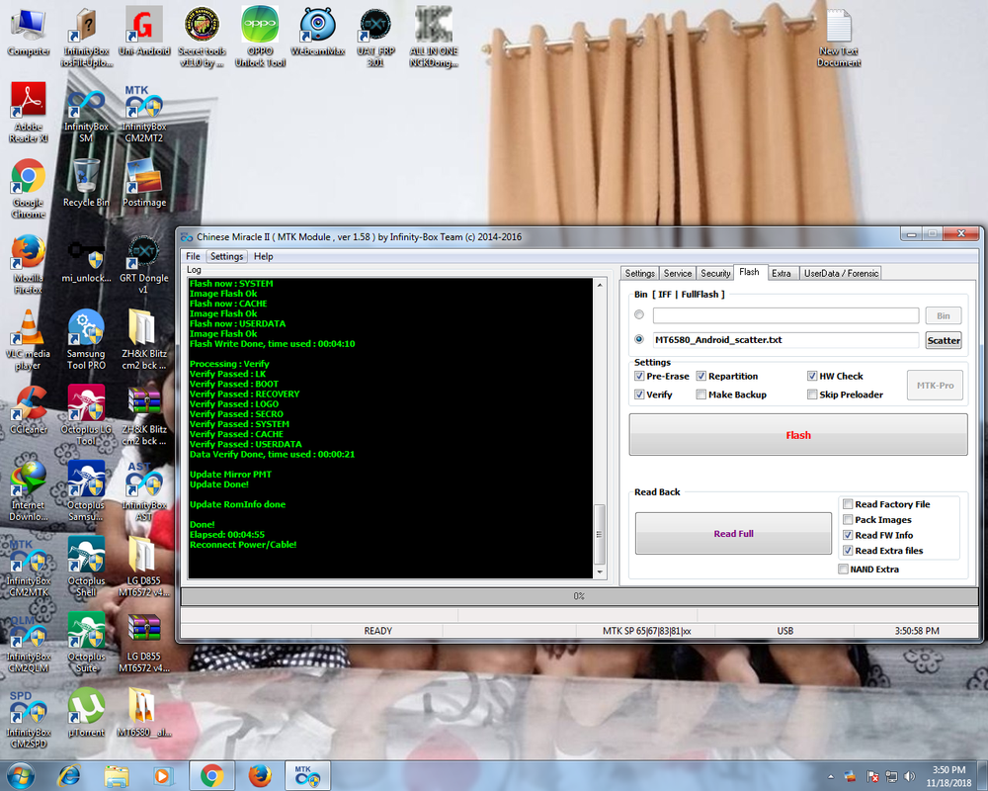Open the Uni-Android desktop shortcut
The image size is (988, 791).
click(x=144, y=32)
